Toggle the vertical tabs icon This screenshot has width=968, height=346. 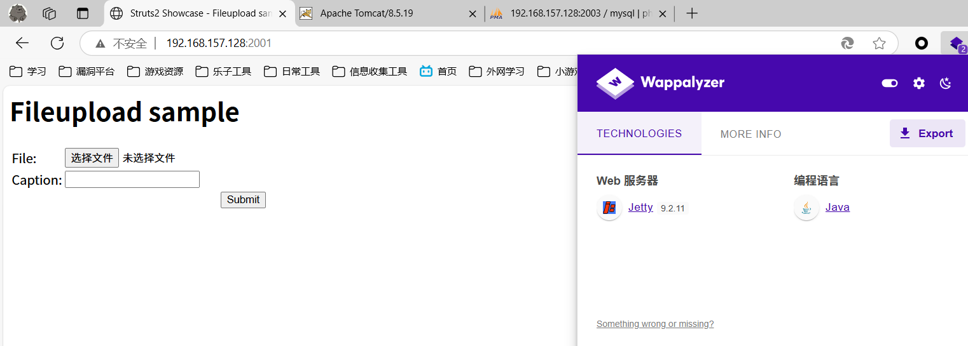pos(82,13)
